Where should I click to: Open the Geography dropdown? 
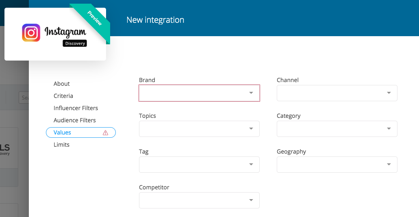(337, 165)
